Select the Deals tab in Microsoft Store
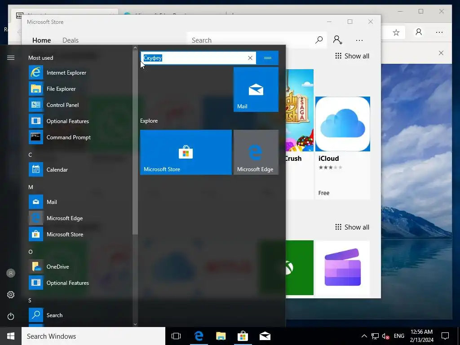Image resolution: width=460 pixels, height=345 pixels. click(71, 40)
